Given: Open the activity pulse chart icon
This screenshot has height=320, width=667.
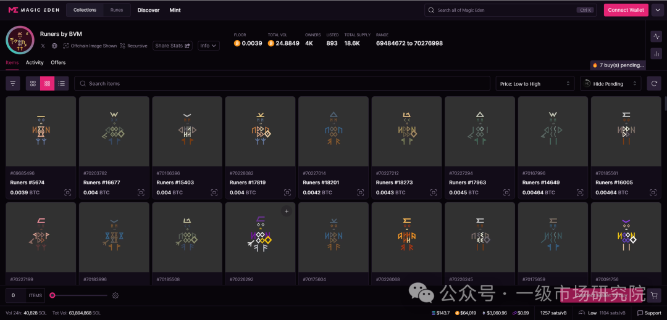Looking at the screenshot, I should [656, 36].
